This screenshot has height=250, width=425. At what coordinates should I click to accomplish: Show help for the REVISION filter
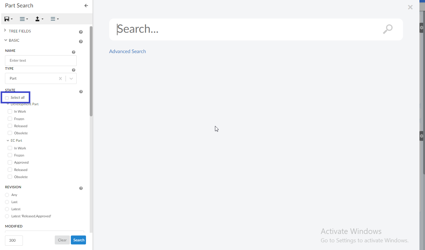coord(81,188)
